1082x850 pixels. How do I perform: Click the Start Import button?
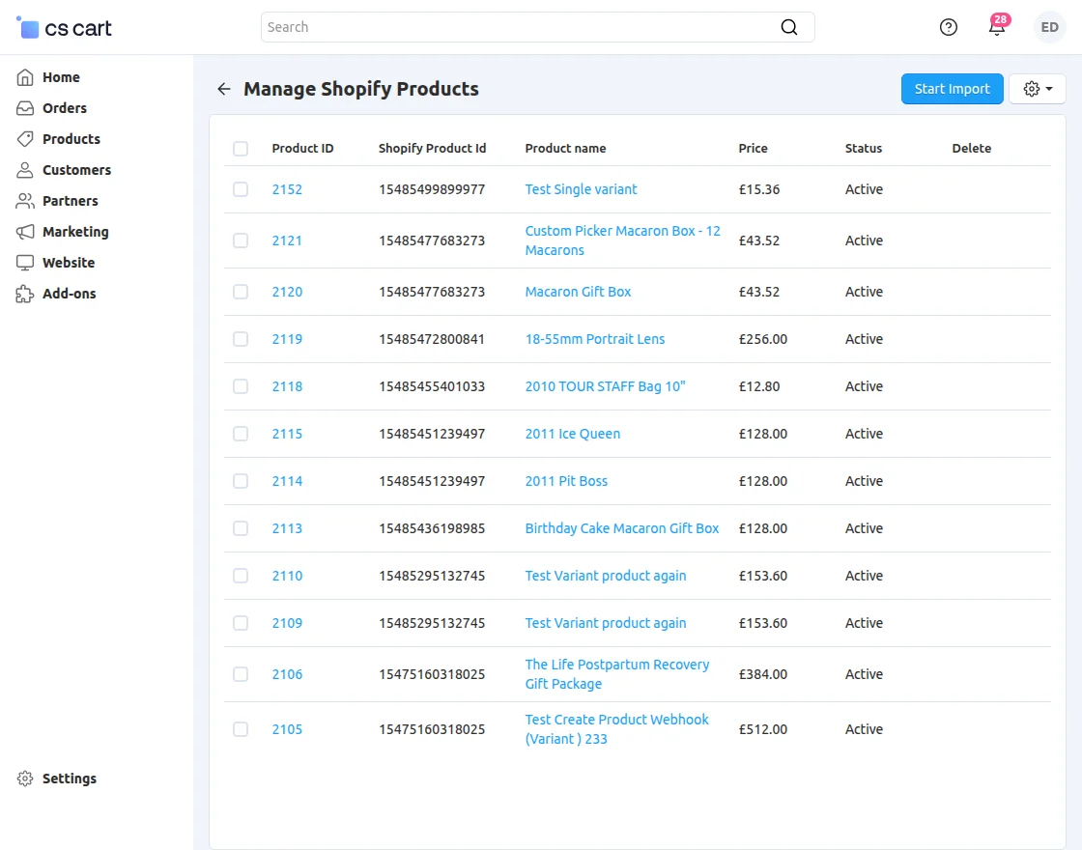coord(952,89)
